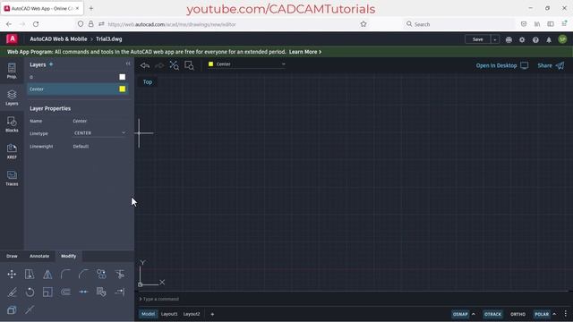The image size is (573, 322).
Task: Expand OSNAP settings arrow
Action: (474, 314)
